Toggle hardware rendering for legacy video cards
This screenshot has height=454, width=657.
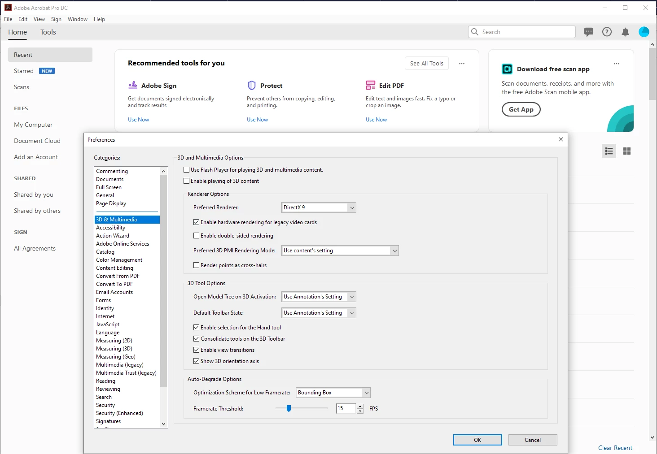click(x=197, y=222)
